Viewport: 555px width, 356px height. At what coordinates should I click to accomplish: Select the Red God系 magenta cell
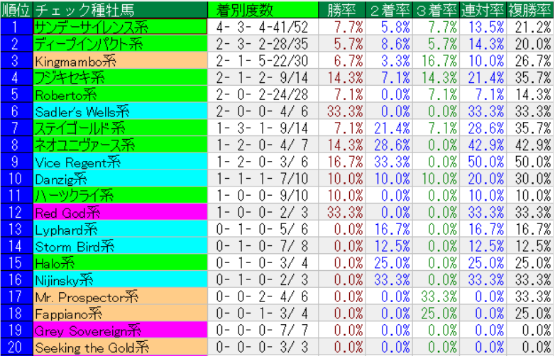coord(120,213)
